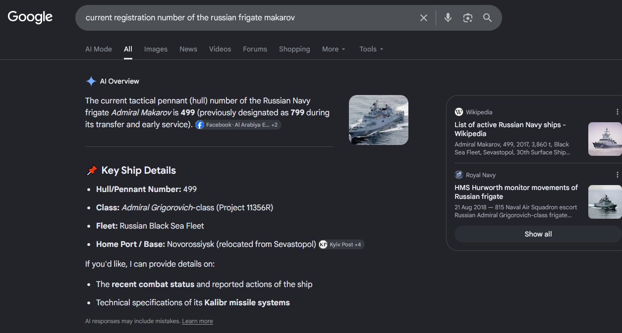The width and height of the screenshot is (622, 333).
Task: Expand the Tools dropdown
Action: click(371, 49)
